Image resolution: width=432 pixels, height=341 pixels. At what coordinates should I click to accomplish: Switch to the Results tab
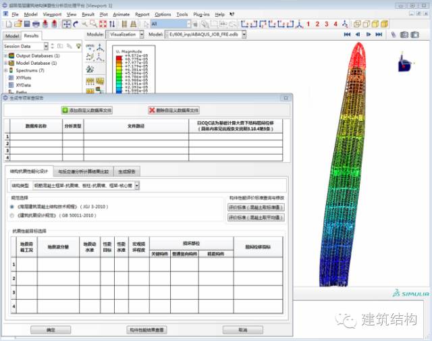pyautogui.click(x=32, y=36)
